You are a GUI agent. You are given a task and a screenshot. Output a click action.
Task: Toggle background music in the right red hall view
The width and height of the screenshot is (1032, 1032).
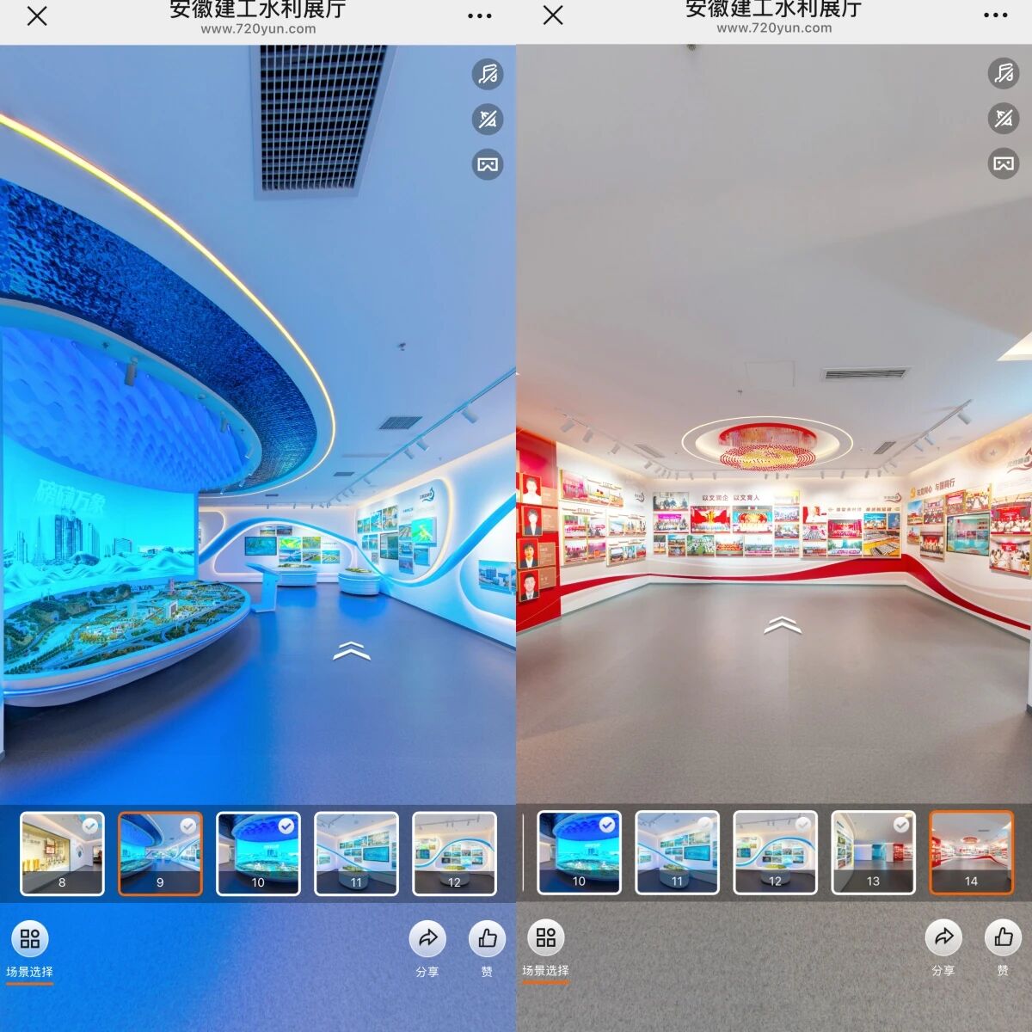pyautogui.click(x=1004, y=74)
